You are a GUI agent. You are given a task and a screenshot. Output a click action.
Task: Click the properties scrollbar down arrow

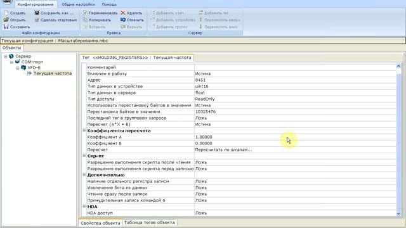point(398,213)
